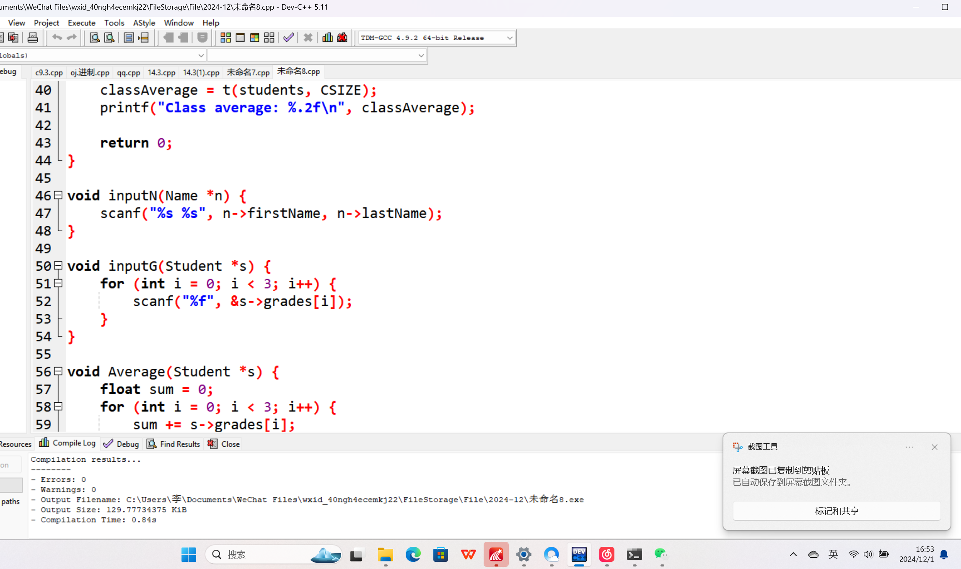Collapse the inputG function fold marker

(59, 266)
